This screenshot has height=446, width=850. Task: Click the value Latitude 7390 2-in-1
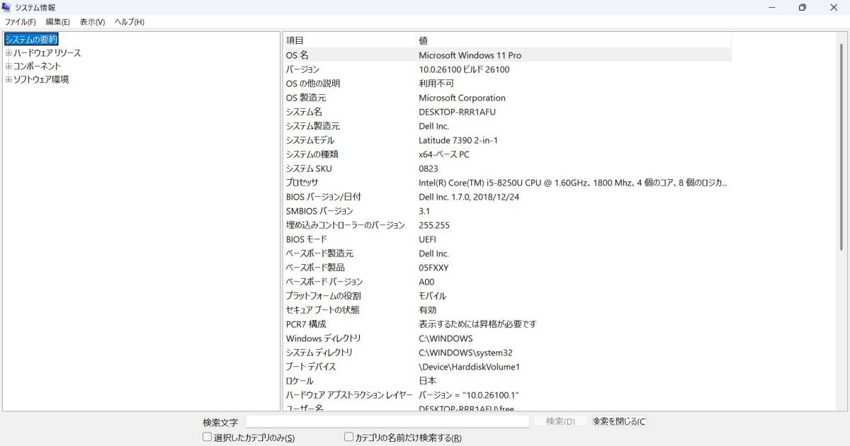pos(458,140)
